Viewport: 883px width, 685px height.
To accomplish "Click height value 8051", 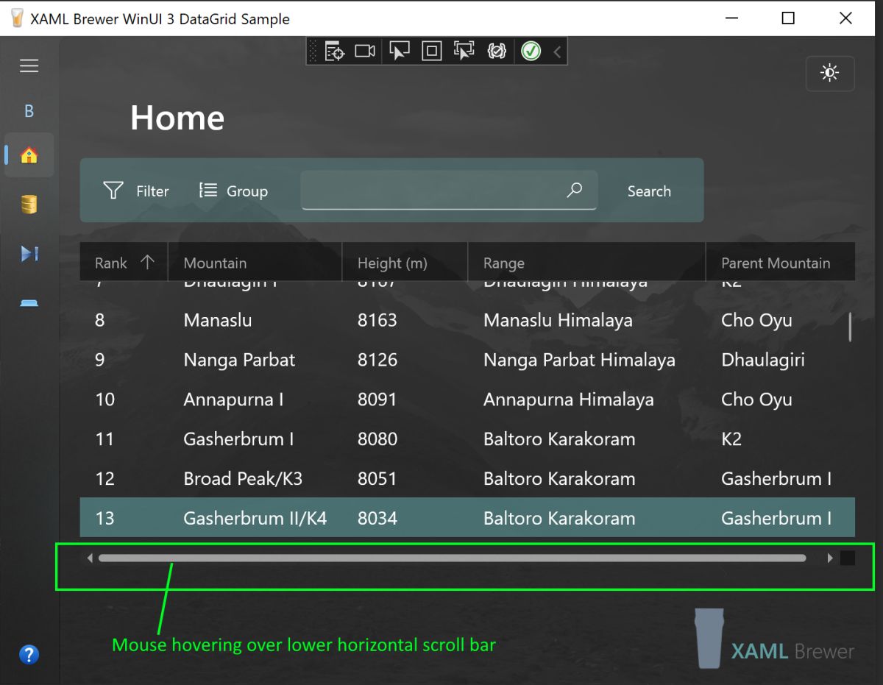I will pos(377,478).
